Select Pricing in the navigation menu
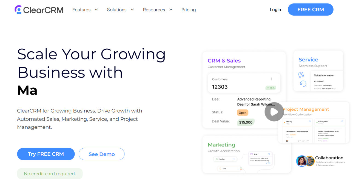This screenshot has height=185, width=356. click(x=189, y=10)
